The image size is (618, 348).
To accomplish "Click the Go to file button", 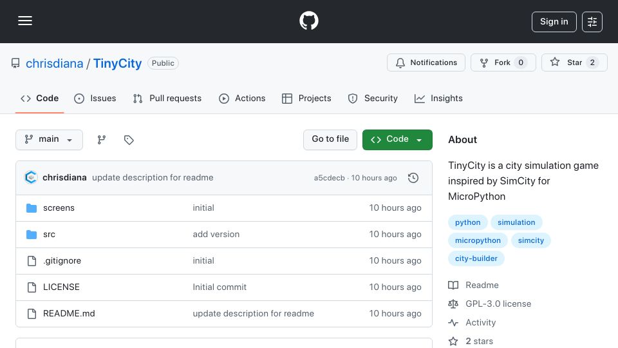I will tap(330, 140).
